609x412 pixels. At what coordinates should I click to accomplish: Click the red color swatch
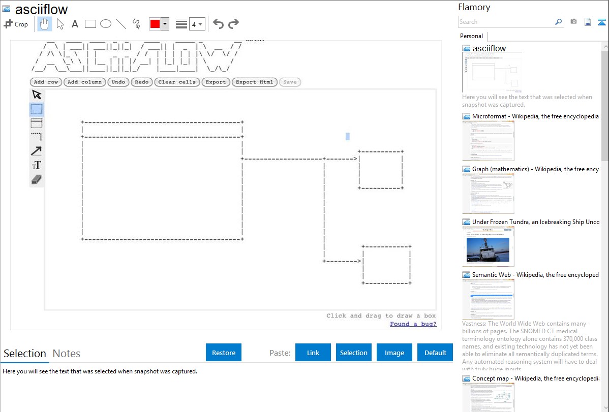click(155, 24)
